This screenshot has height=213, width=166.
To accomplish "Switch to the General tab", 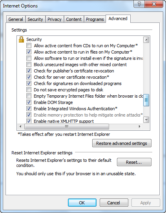I will pos(16,19).
